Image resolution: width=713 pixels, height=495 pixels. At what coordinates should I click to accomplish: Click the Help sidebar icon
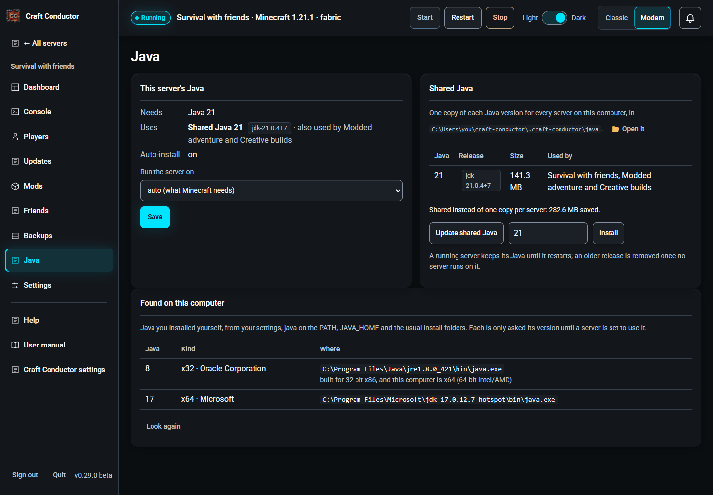[15, 320]
